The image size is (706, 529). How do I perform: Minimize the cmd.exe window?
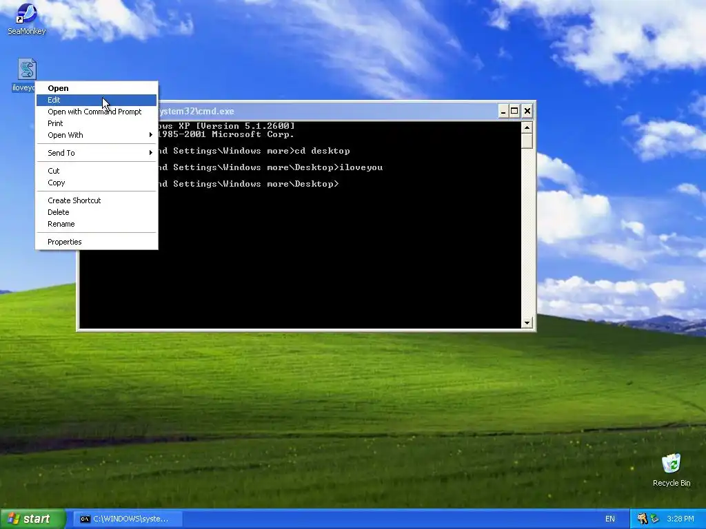pos(503,111)
